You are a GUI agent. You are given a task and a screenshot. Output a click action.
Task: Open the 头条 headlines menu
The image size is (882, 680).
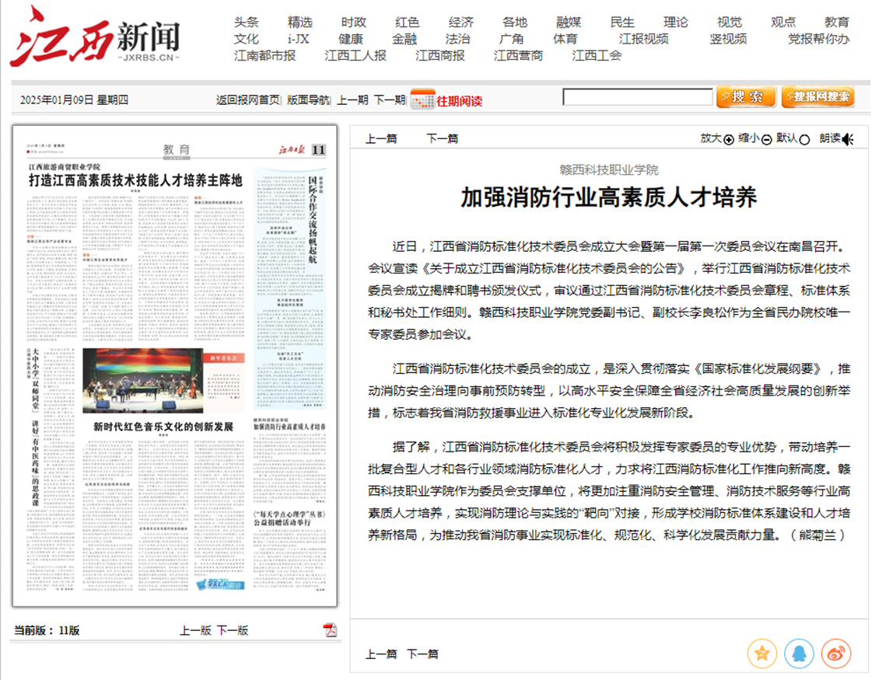tap(247, 22)
